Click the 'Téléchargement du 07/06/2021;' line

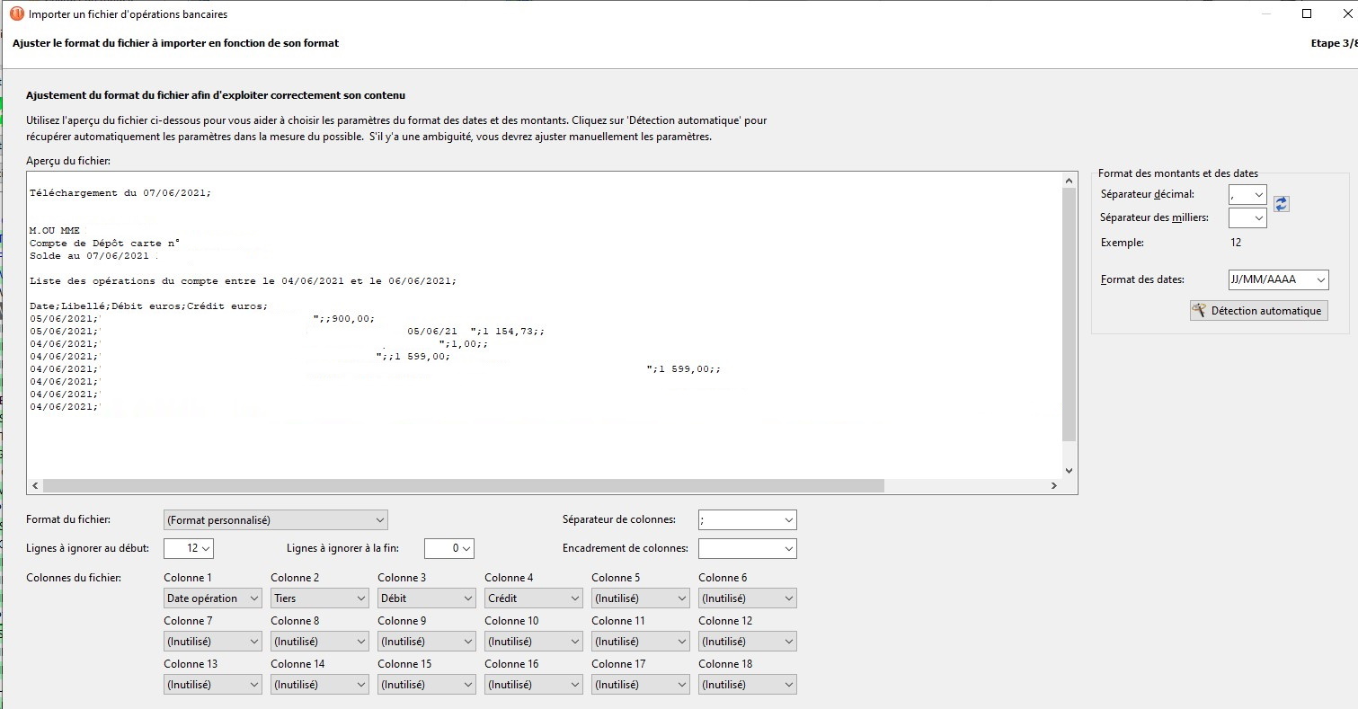120,193
